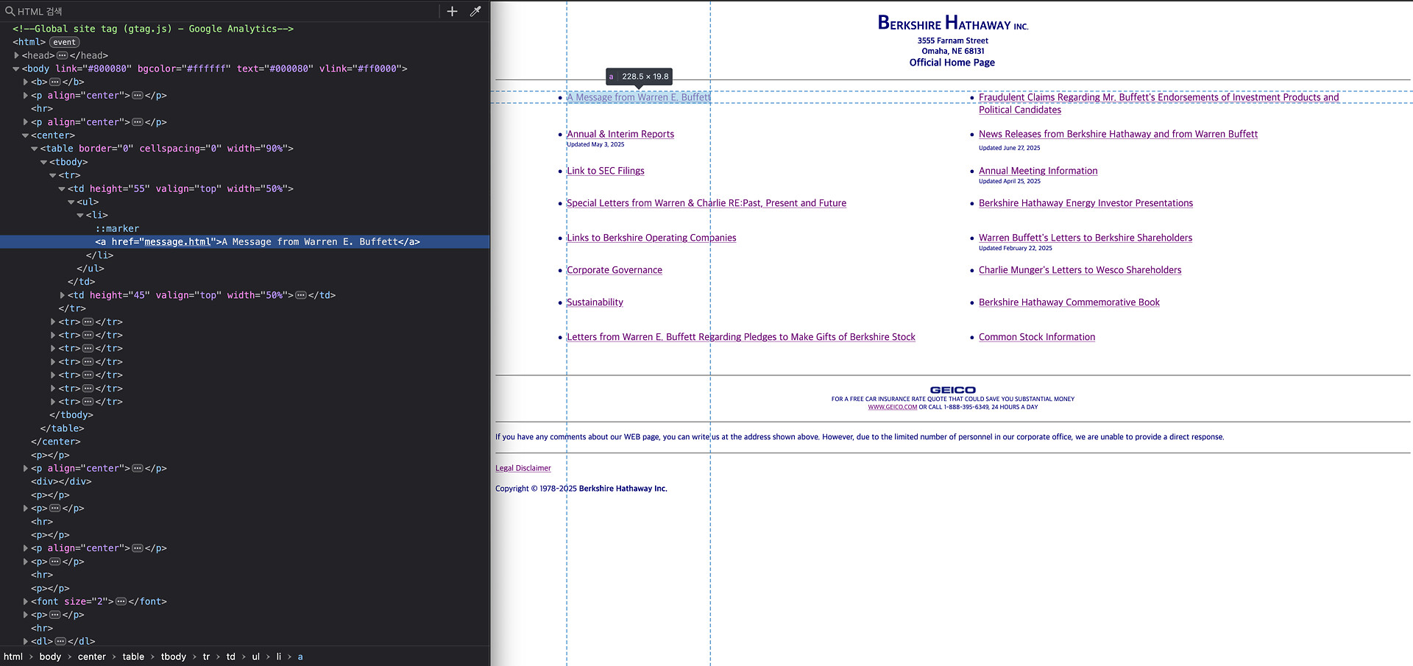Click the ellipsis badge inside head element
Viewport: 1413px width, 666px height.
(x=62, y=55)
